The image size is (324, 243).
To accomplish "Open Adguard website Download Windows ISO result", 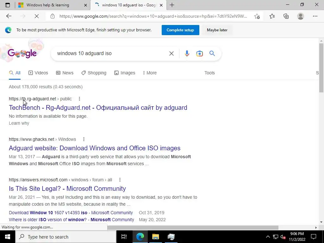I will pyautogui.click(x=95, y=148).
